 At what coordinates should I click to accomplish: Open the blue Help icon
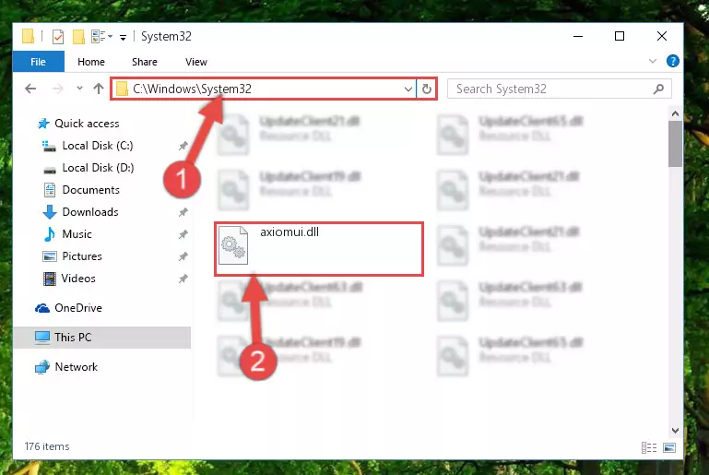click(x=672, y=61)
